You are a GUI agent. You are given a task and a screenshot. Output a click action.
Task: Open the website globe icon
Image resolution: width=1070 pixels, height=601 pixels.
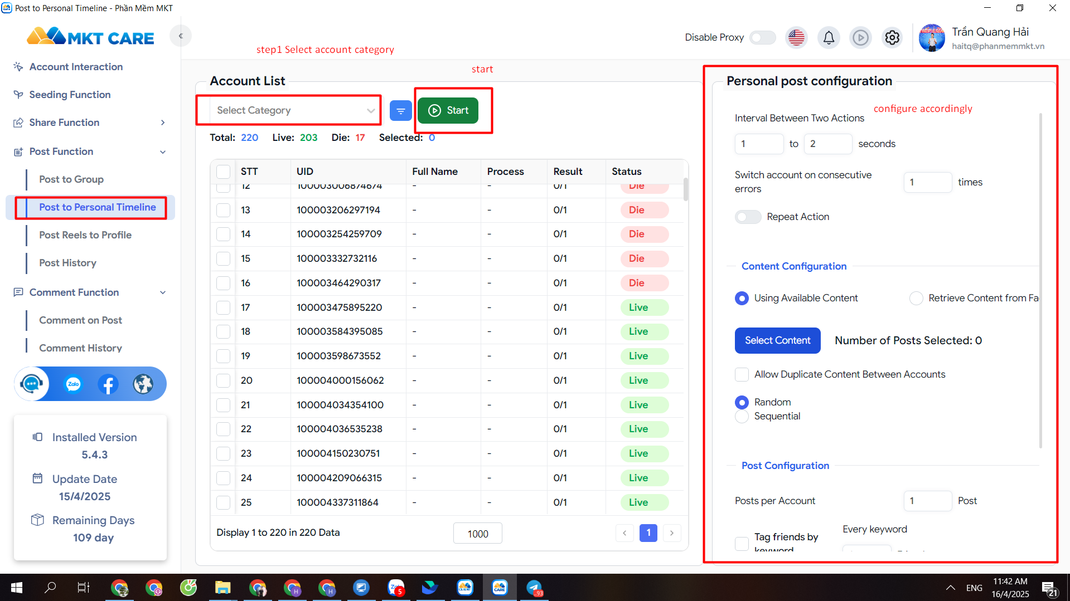tap(143, 384)
